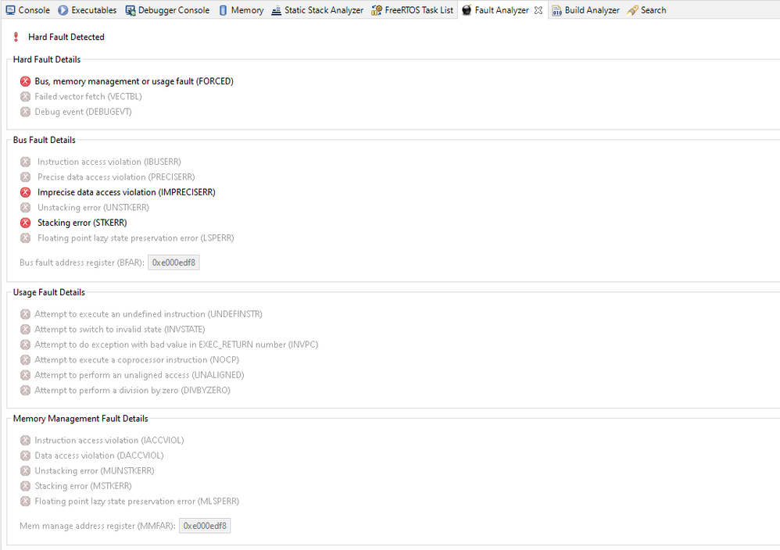Click 'Attempt to execute an undefined instruction (UNDEFINSTR)' text

148,314
